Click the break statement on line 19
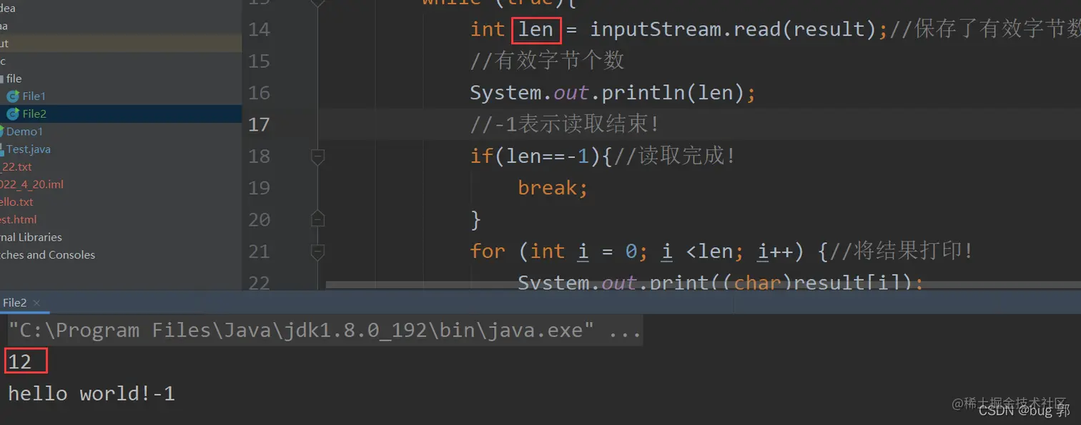The image size is (1081, 425). pyautogui.click(x=553, y=188)
